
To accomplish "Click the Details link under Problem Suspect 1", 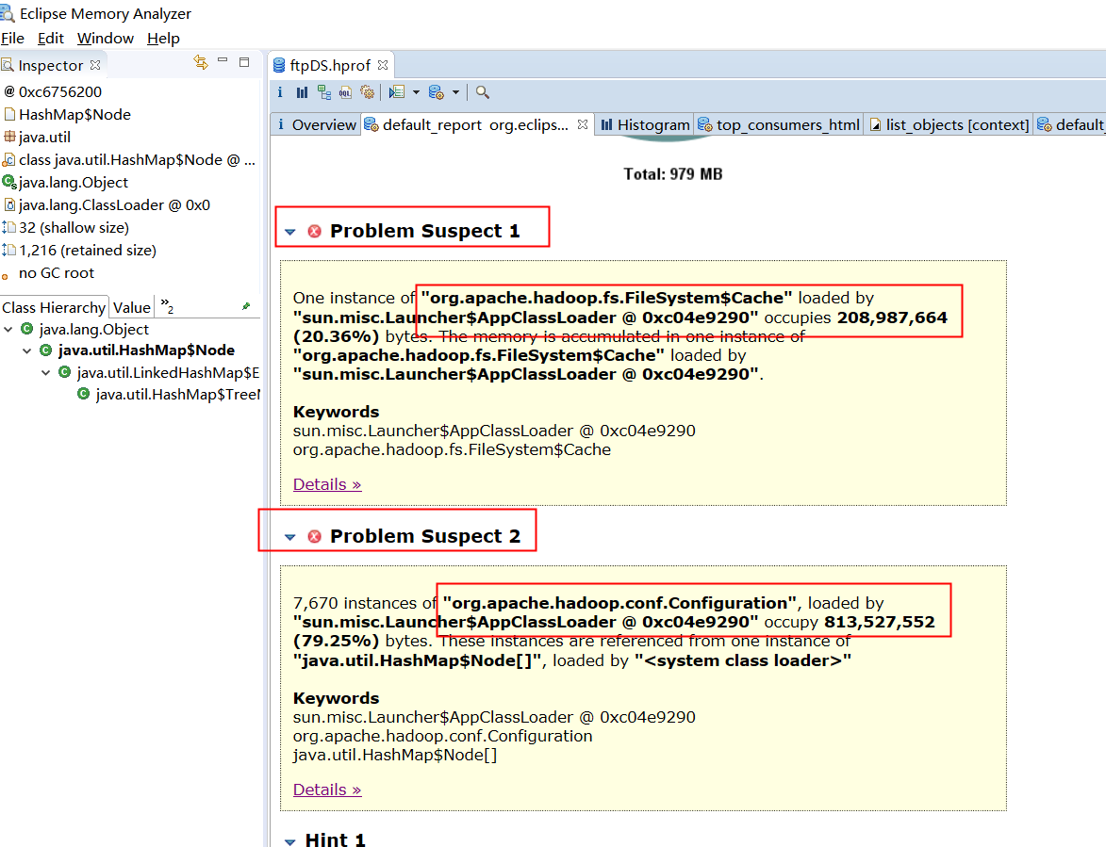I will [326, 483].
